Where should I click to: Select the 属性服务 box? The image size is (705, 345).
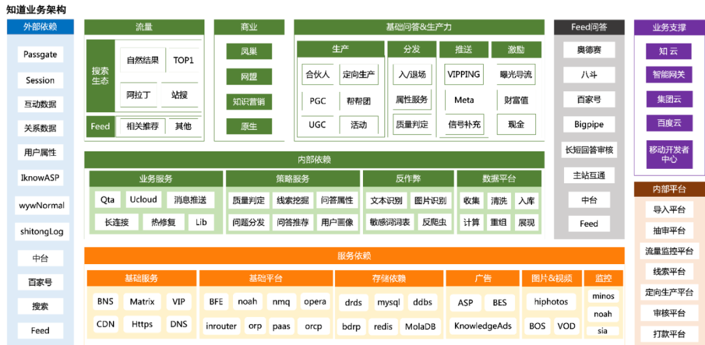point(412,99)
